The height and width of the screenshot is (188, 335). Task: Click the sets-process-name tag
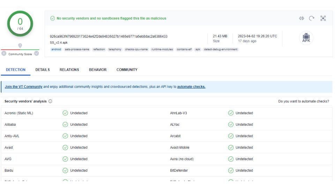coord(77,49)
